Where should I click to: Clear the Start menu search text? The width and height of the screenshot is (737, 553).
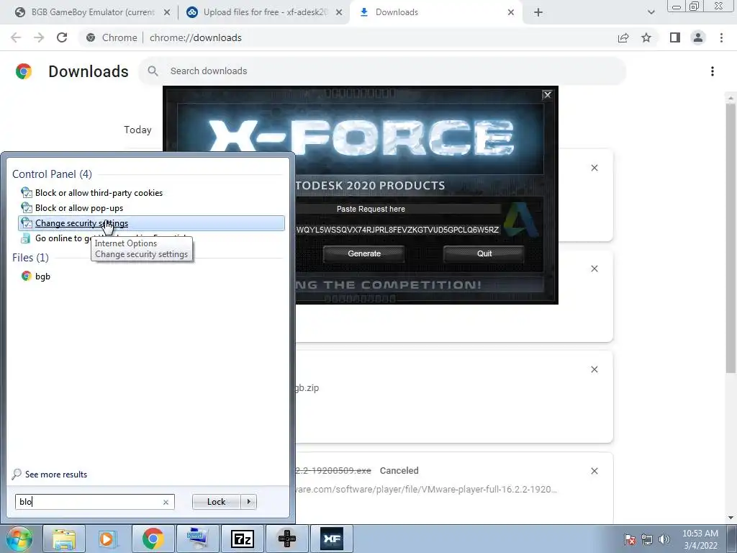[x=166, y=502]
